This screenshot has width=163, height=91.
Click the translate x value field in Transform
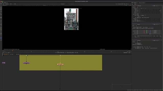139,9
